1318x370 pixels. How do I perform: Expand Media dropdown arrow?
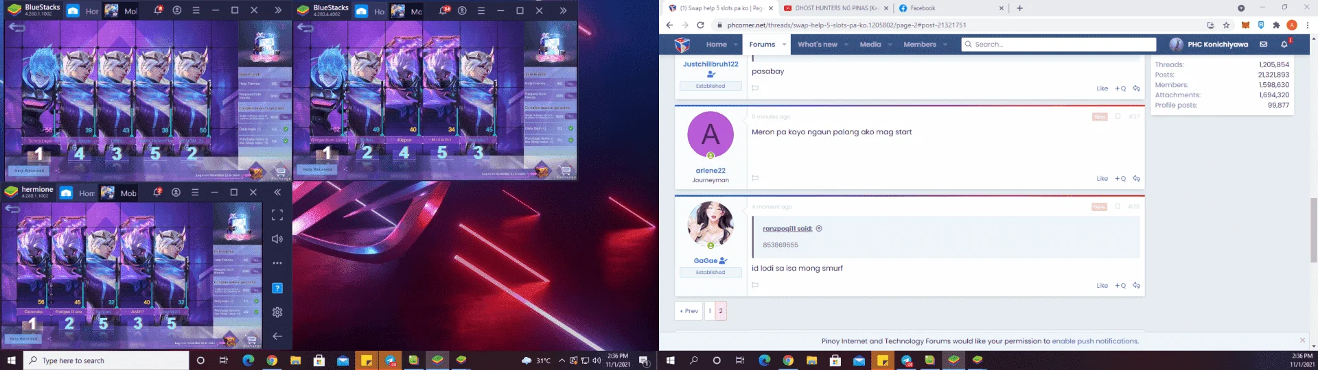pos(890,45)
